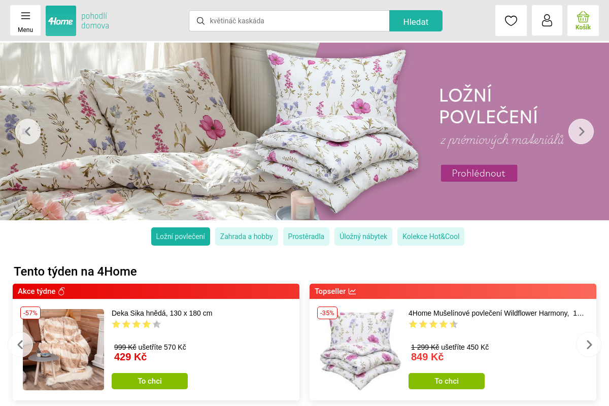
Task: Open the hamburger Menu button
Action: 25,20
